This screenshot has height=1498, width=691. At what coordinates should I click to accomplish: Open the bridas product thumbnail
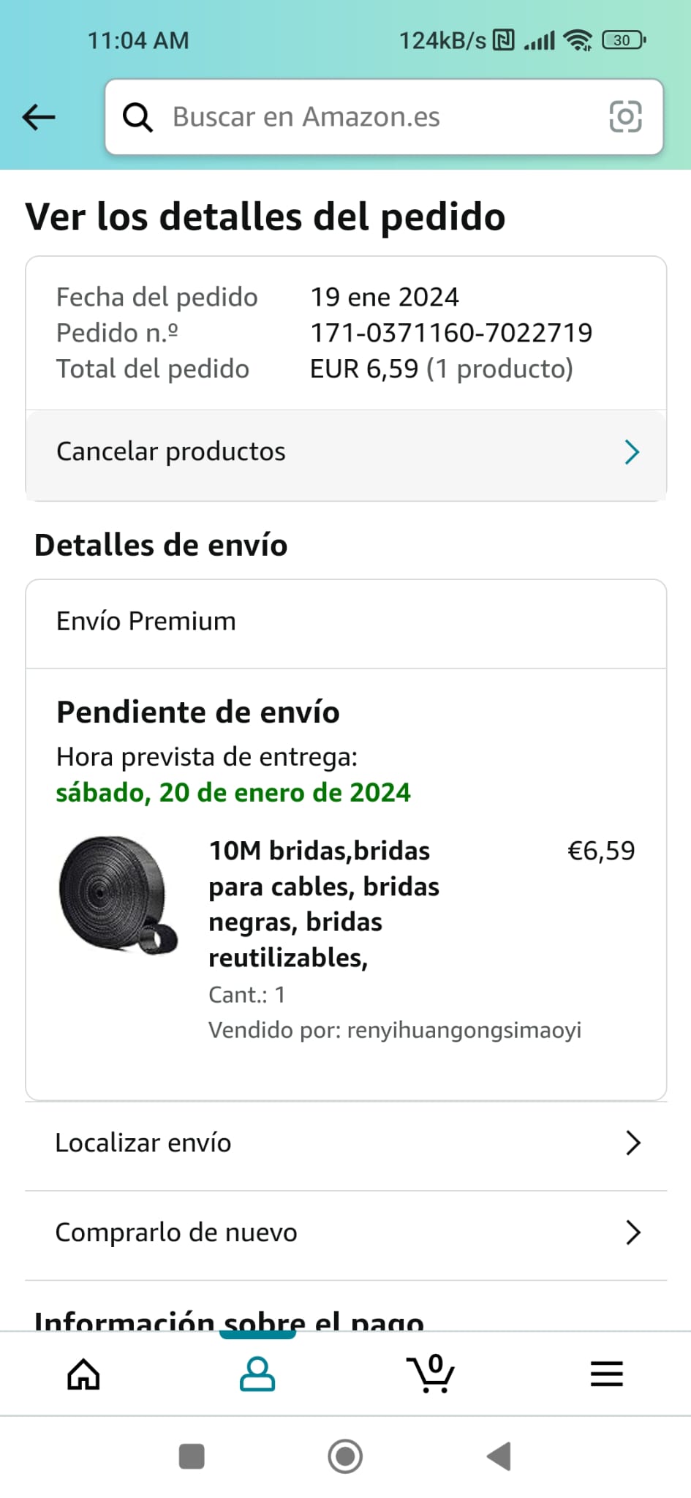click(x=118, y=895)
